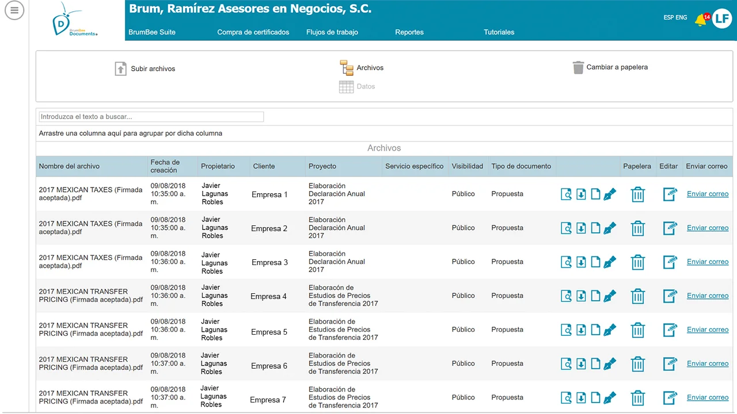Image resolution: width=737 pixels, height=414 pixels.
Task: Click Enviar correo link for Empresa 2
Action: [708, 228]
